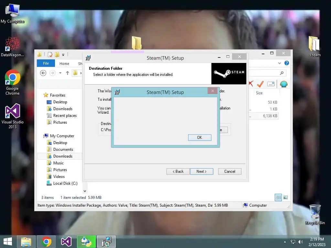Click the navigation pane scroll down arrow

pos(85,191)
